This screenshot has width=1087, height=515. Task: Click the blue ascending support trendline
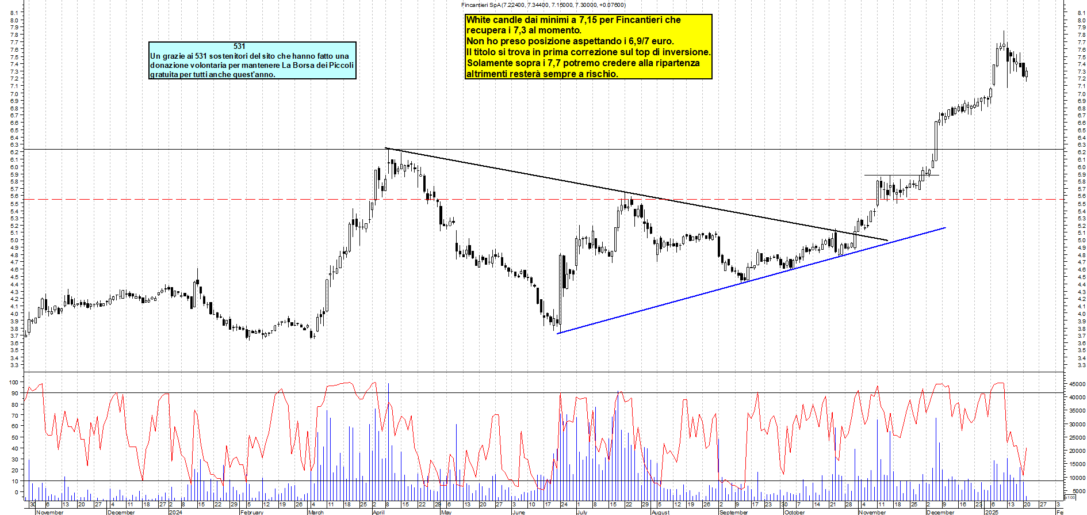[751, 281]
